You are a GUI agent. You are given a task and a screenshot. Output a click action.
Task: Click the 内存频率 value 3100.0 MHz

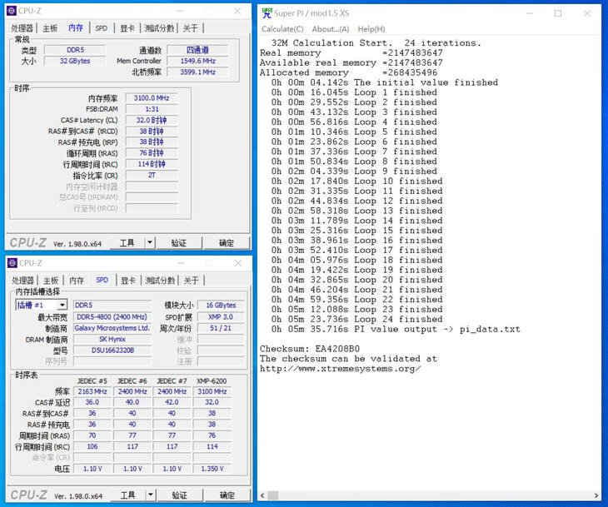click(152, 98)
